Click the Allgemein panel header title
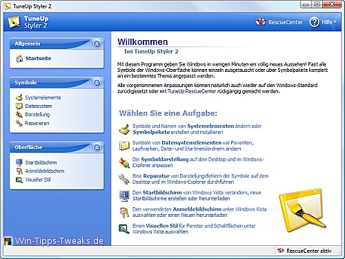345x259 pixels. coord(28,44)
